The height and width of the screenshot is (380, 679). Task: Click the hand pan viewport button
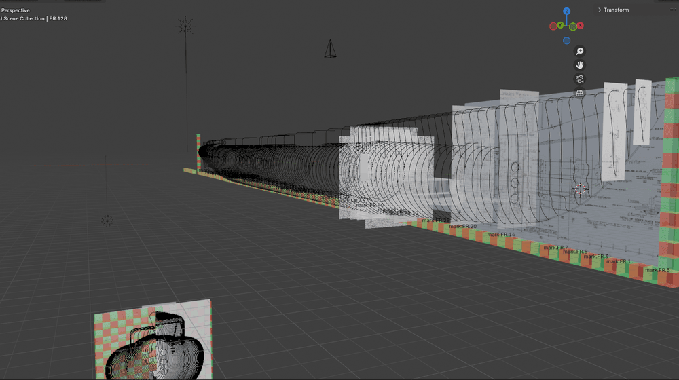(x=579, y=65)
